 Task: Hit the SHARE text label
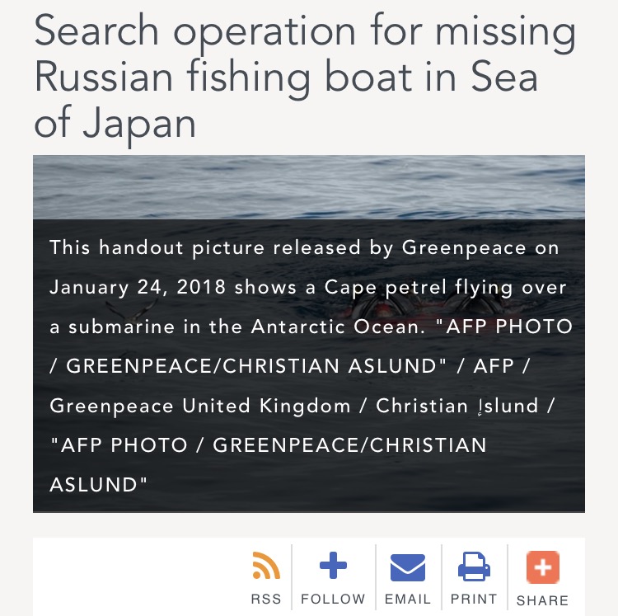pyautogui.click(x=542, y=600)
